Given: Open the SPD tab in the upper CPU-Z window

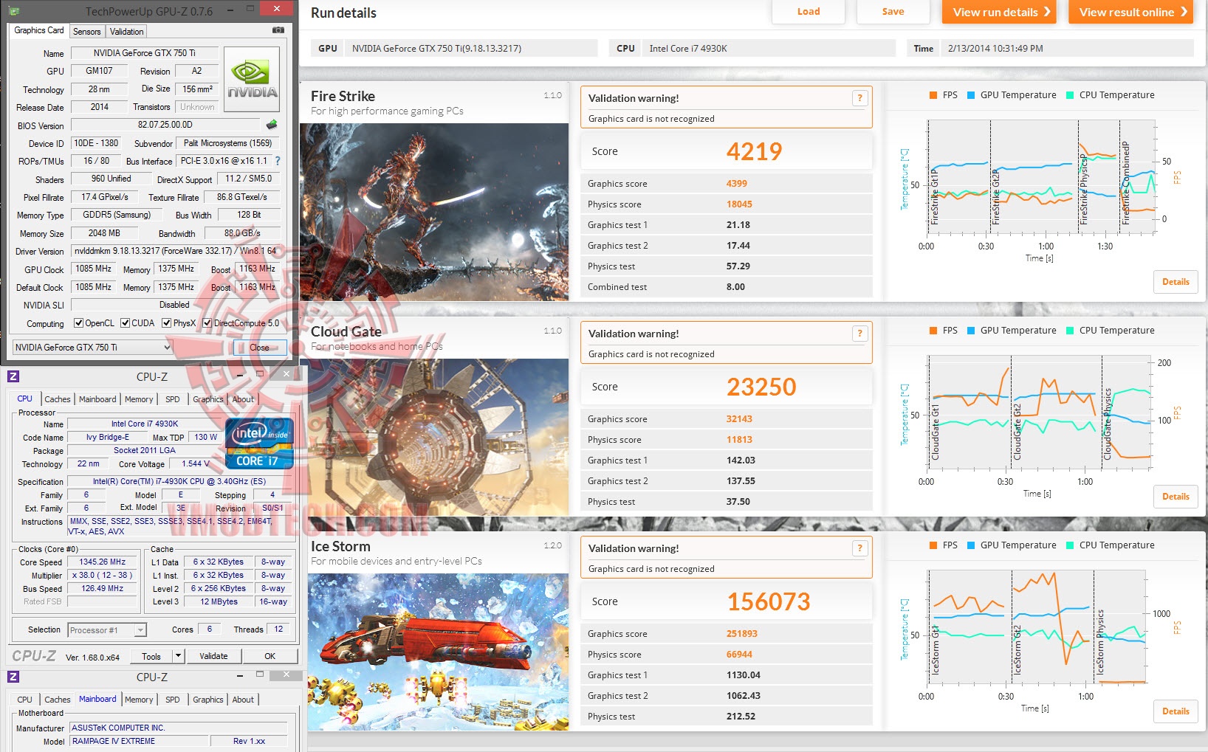Looking at the screenshot, I should (173, 399).
